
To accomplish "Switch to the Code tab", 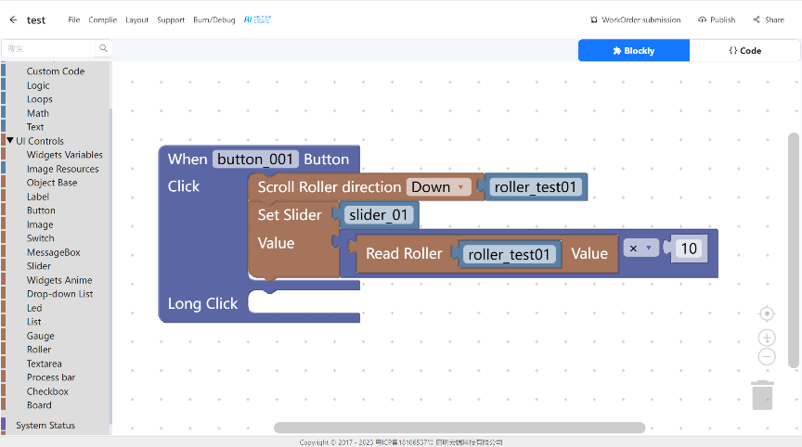I will [x=744, y=51].
